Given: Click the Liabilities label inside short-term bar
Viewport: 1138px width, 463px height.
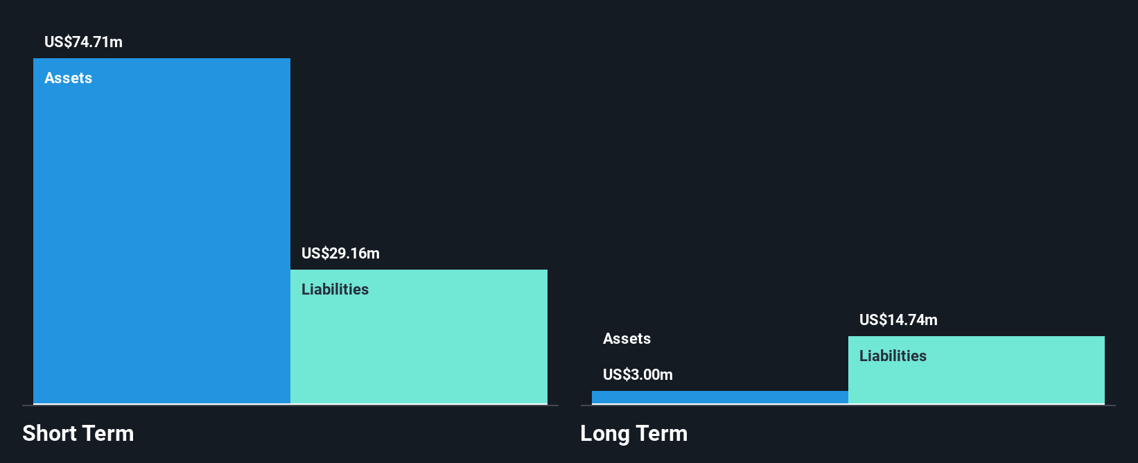Looking at the screenshot, I should 335,289.
